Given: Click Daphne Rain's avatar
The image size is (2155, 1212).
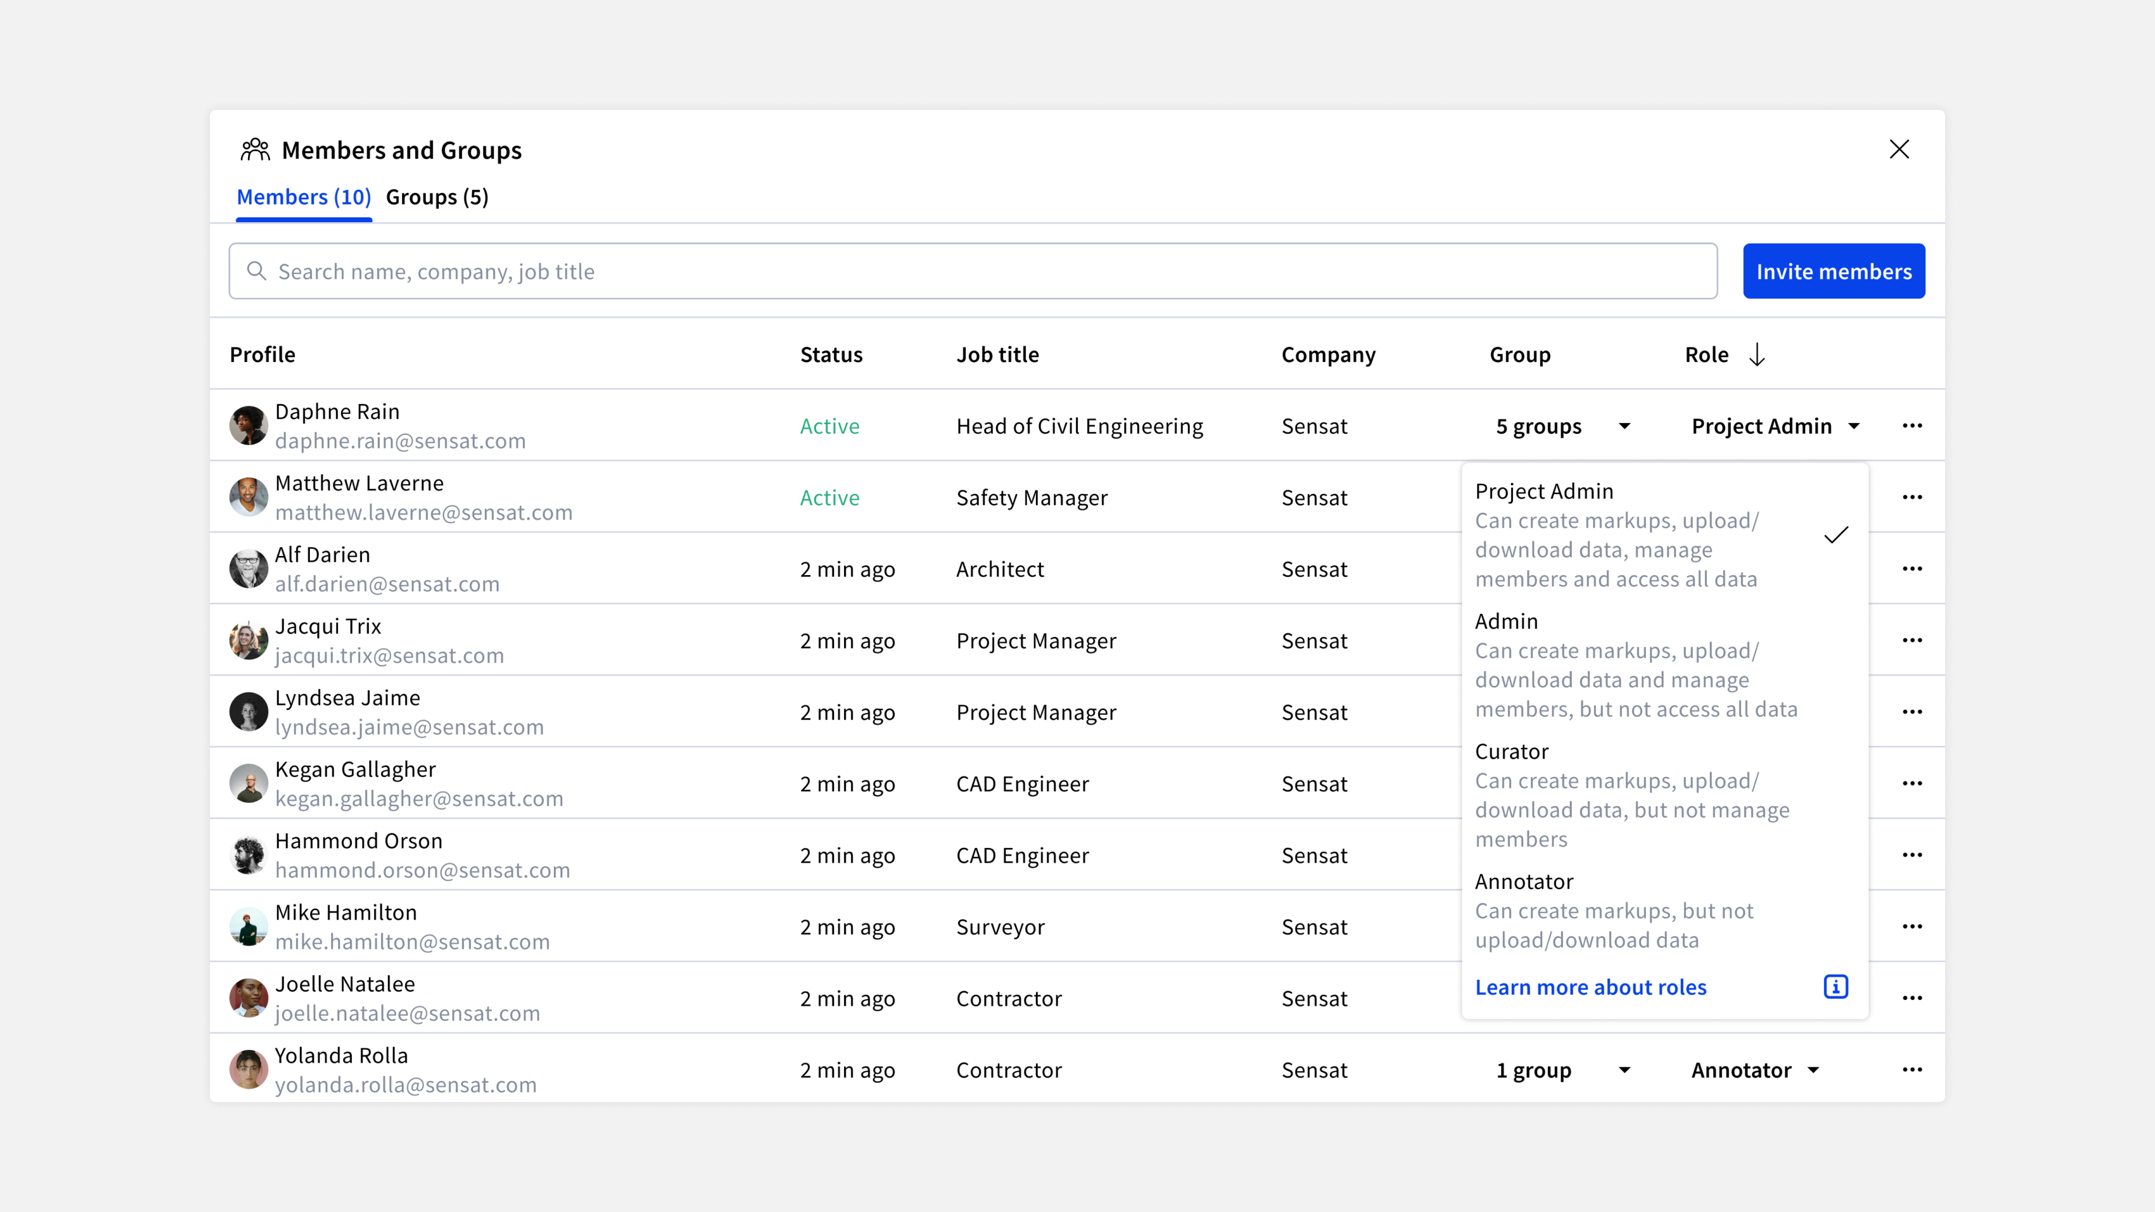Looking at the screenshot, I should pyautogui.click(x=249, y=426).
